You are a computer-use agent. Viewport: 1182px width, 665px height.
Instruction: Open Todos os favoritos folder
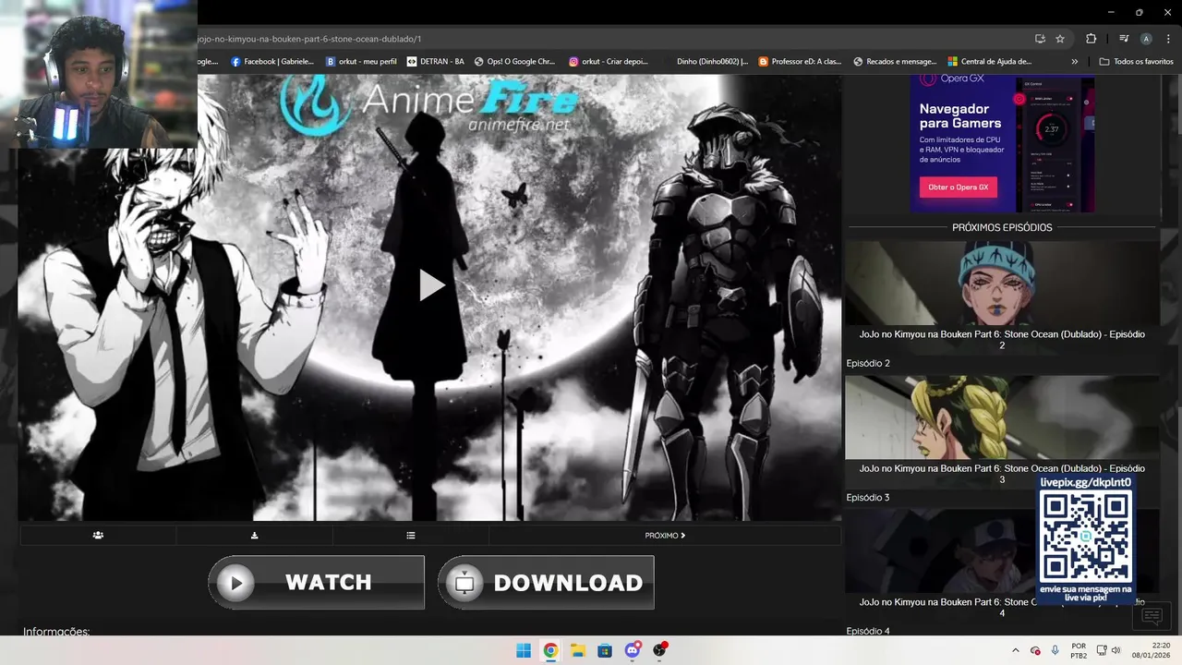tap(1136, 62)
